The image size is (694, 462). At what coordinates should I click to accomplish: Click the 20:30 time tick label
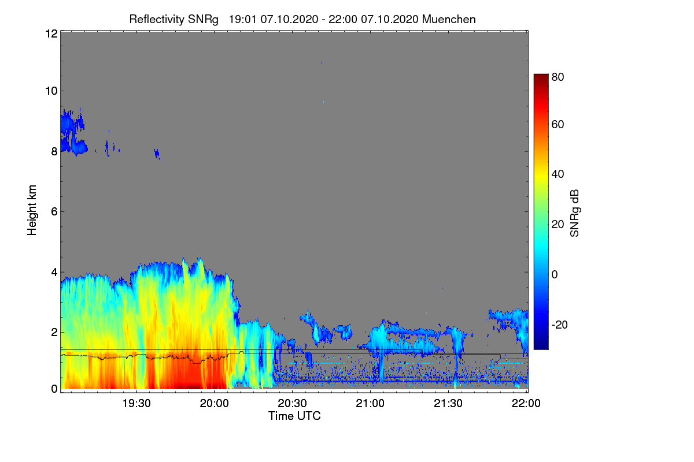coord(292,404)
